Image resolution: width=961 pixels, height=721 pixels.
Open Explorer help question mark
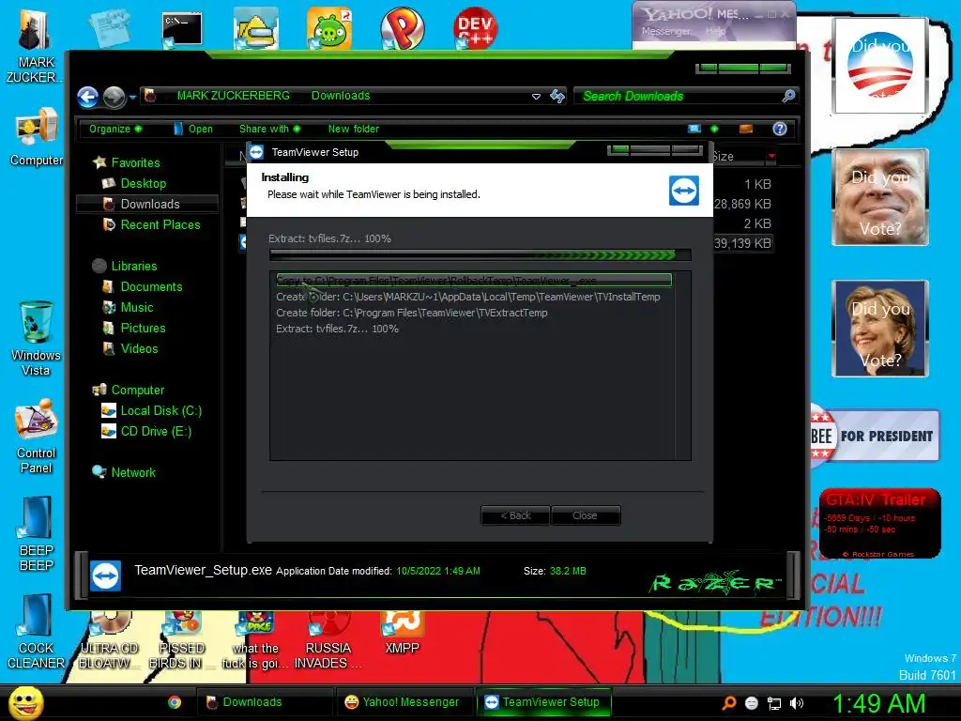(x=780, y=129)
